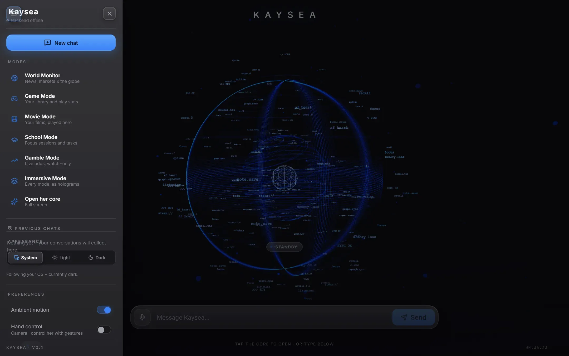Switch to Game Mode
This screenshot has height=356, width=569.
click(61, 99)
